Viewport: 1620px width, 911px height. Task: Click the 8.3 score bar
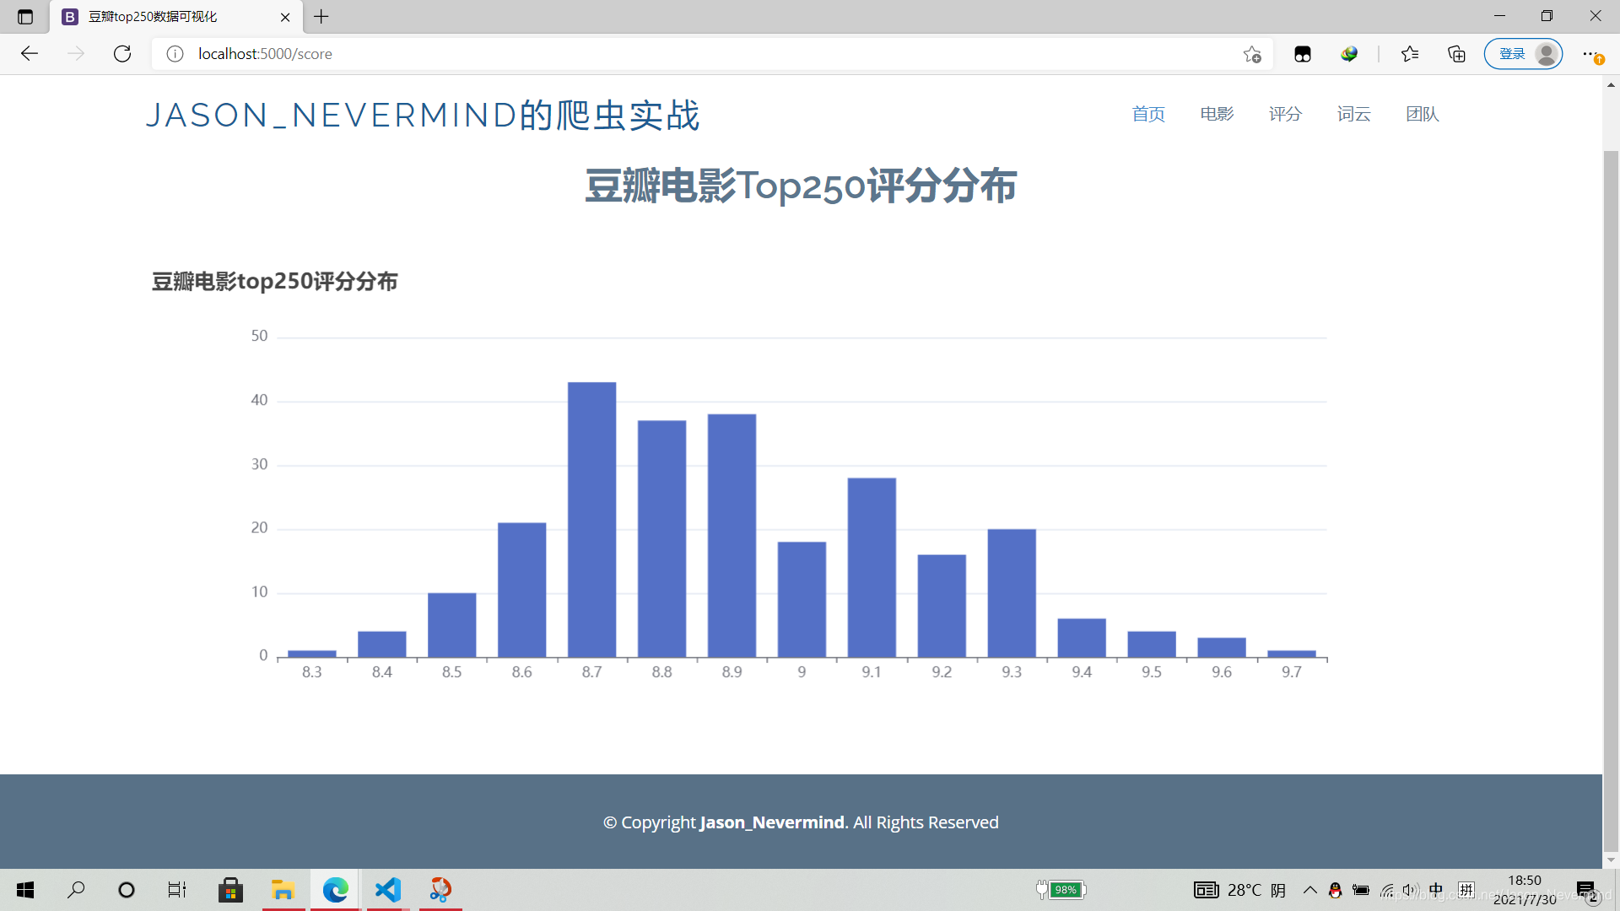tap(312, 654)
